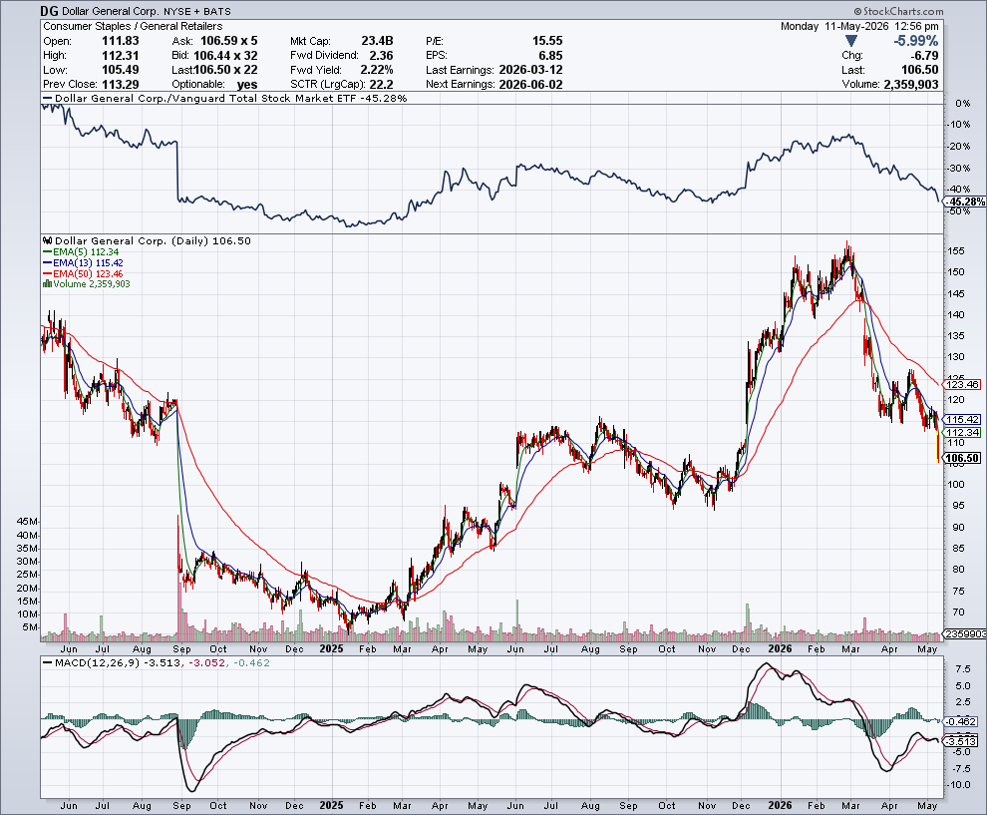Click the -0.462 histogram axis tag
The width and height of the screenshot is (987, 815).
[961, 722]
